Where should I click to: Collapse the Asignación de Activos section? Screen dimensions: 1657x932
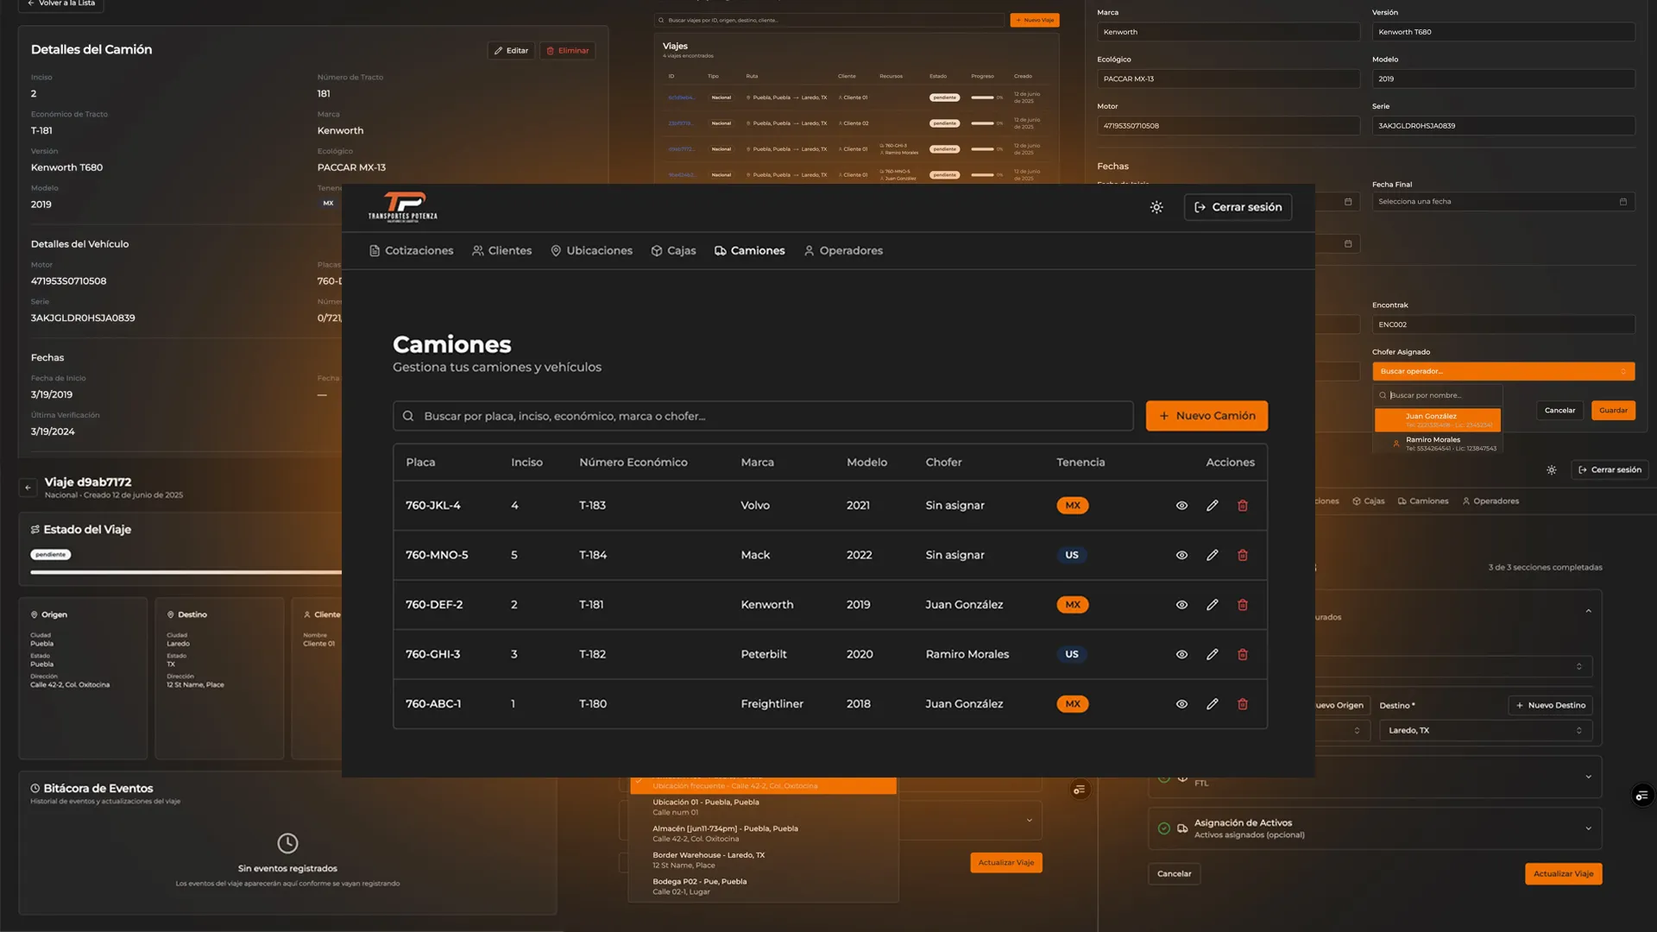pos(1588,828)
